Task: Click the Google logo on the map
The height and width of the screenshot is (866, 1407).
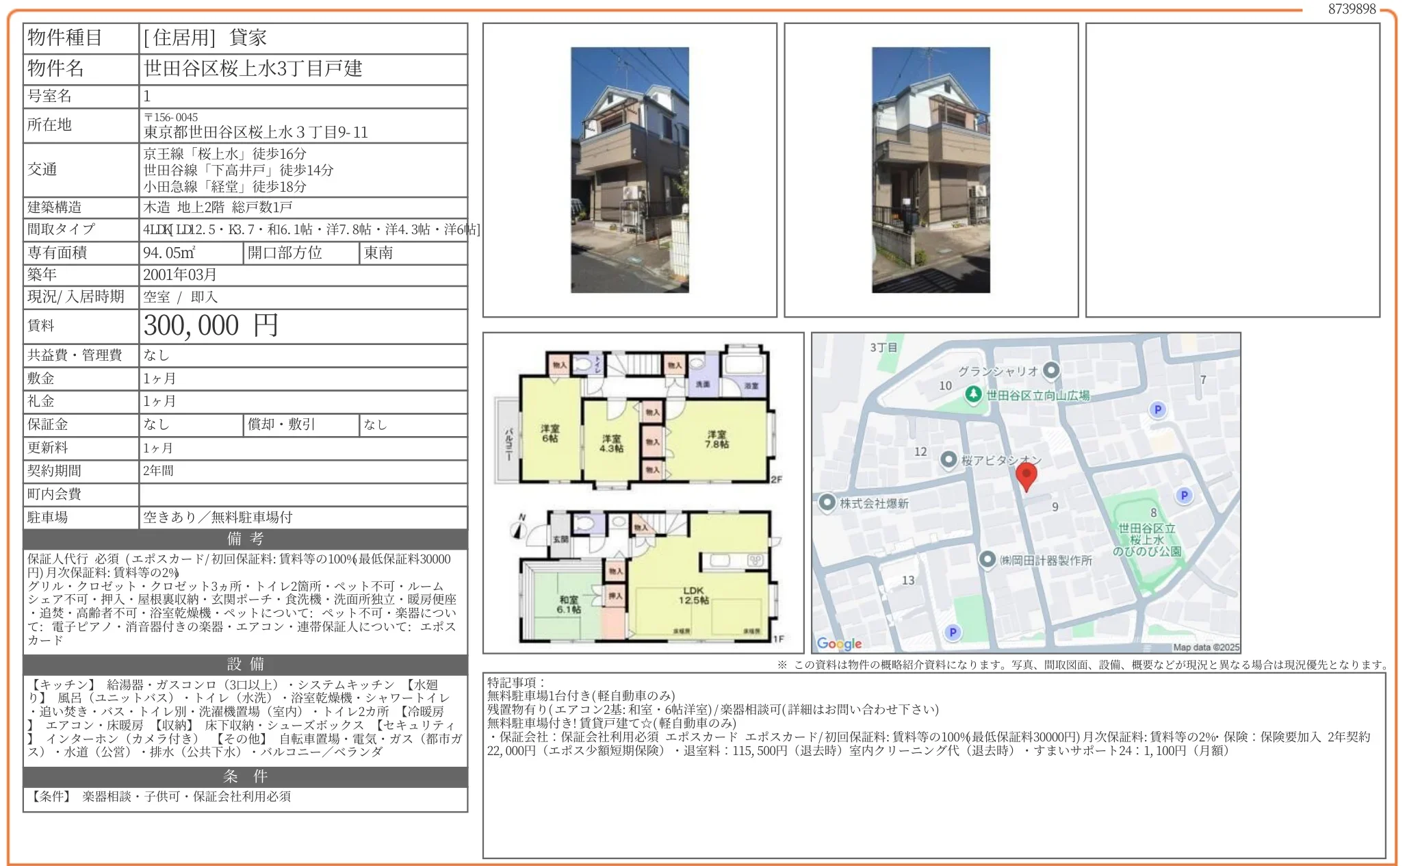Action: (839, 644)
